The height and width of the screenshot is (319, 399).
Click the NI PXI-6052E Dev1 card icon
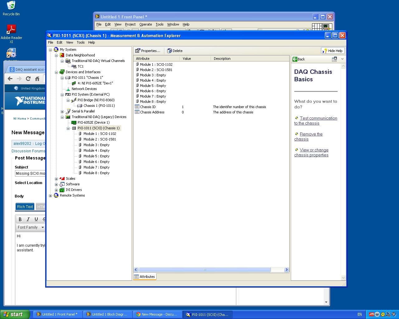point(74,83)
